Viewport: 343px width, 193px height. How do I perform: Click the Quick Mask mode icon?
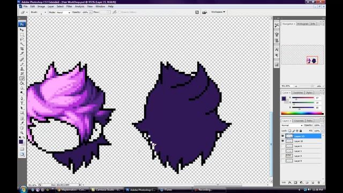[x=22, y=149]
